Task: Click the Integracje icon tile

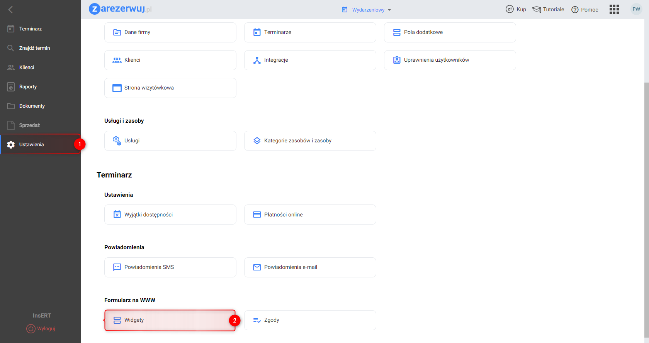Action: coord(257,60)
